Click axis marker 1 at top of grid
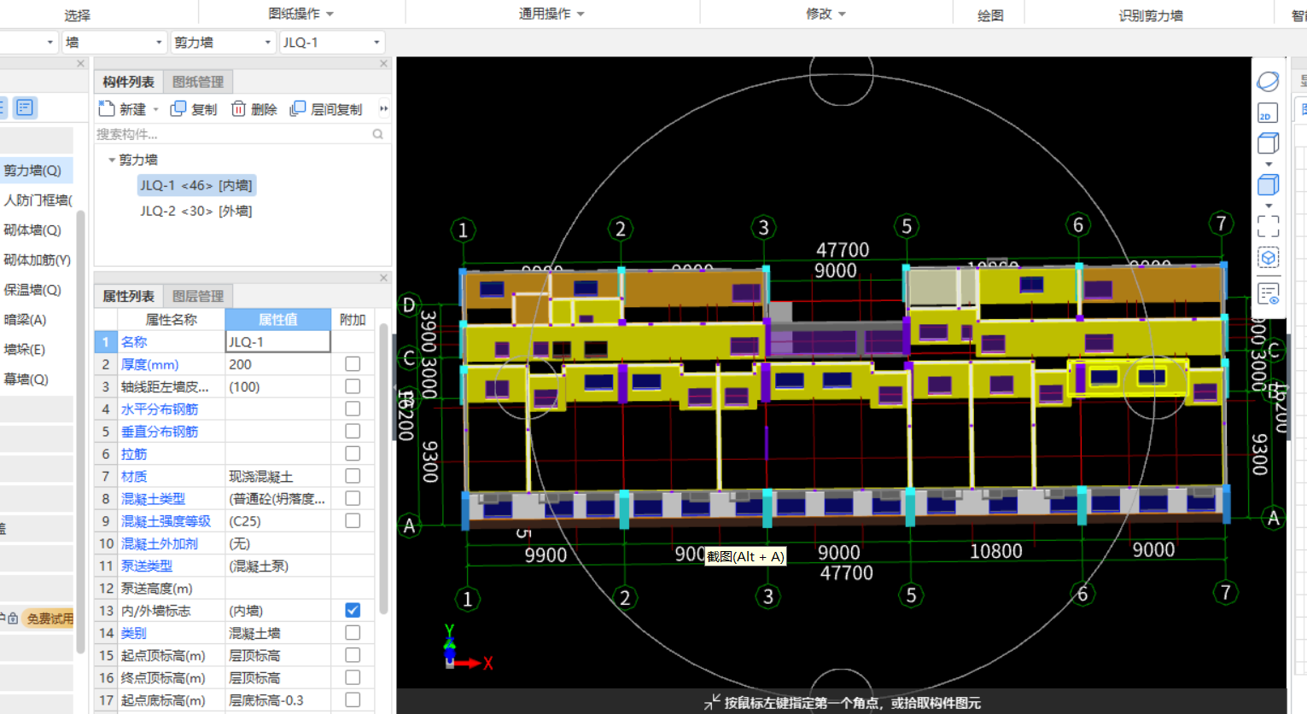Viewport: 1307px width, 714px height. (x=463, y=230)
